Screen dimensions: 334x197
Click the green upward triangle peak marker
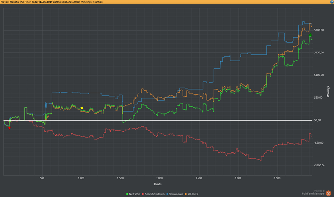click(310, 35)
